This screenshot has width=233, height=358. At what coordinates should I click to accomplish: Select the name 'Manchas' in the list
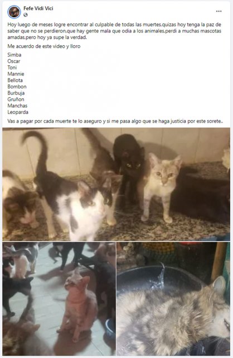pos(17,106)
